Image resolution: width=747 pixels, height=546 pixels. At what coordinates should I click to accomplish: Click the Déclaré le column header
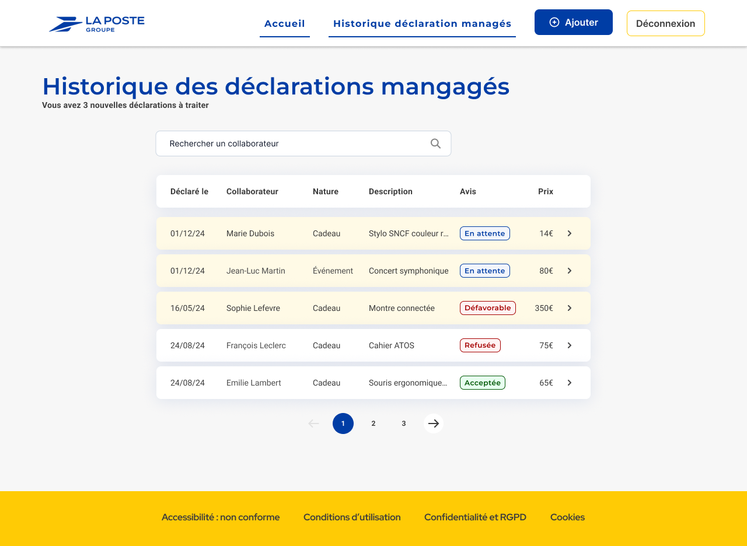tap(189, 191)
